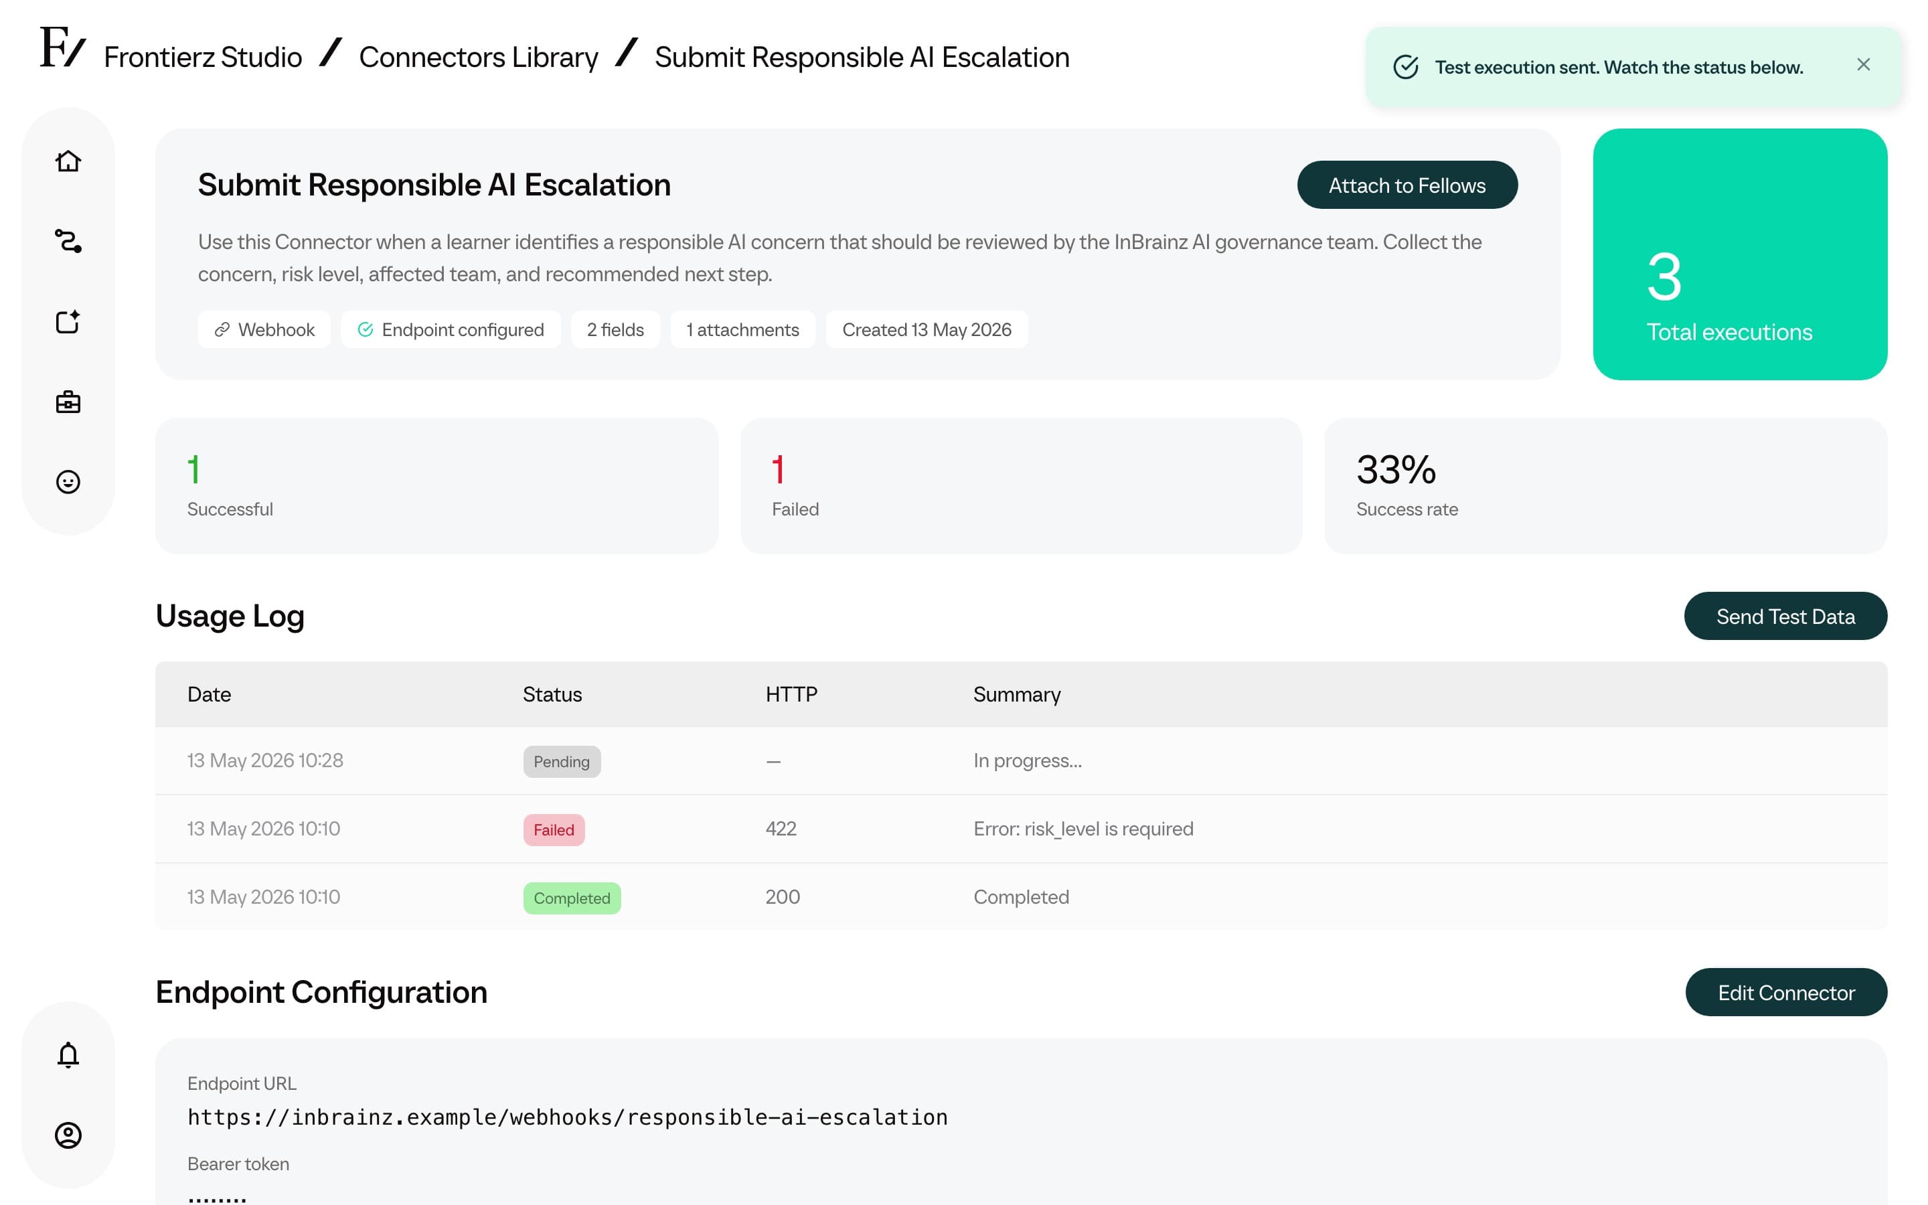Click Send Test Data button
Image resolution: width=1928 pixels, height=1205 pixels.
click(x=1785, y=616)
